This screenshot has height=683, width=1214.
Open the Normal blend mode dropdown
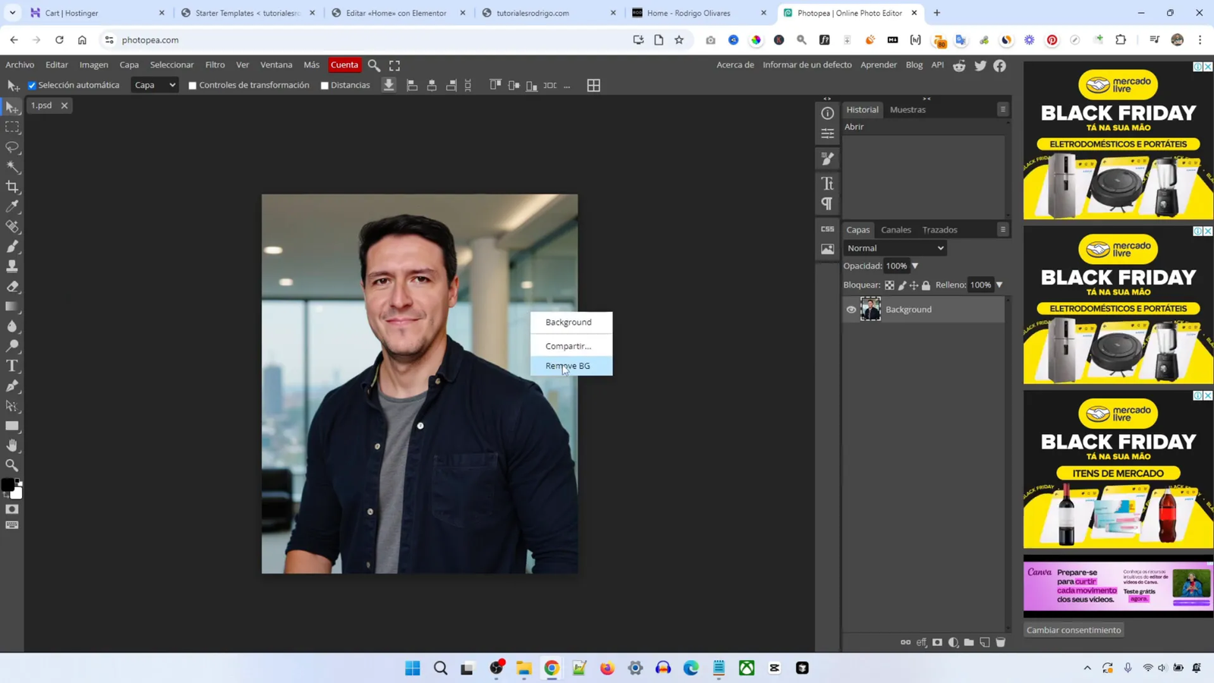pos(895,248)
